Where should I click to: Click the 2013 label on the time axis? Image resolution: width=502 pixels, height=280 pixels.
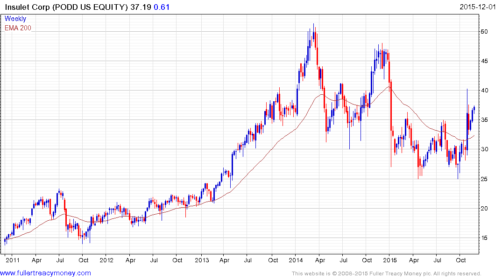[202, 260]
